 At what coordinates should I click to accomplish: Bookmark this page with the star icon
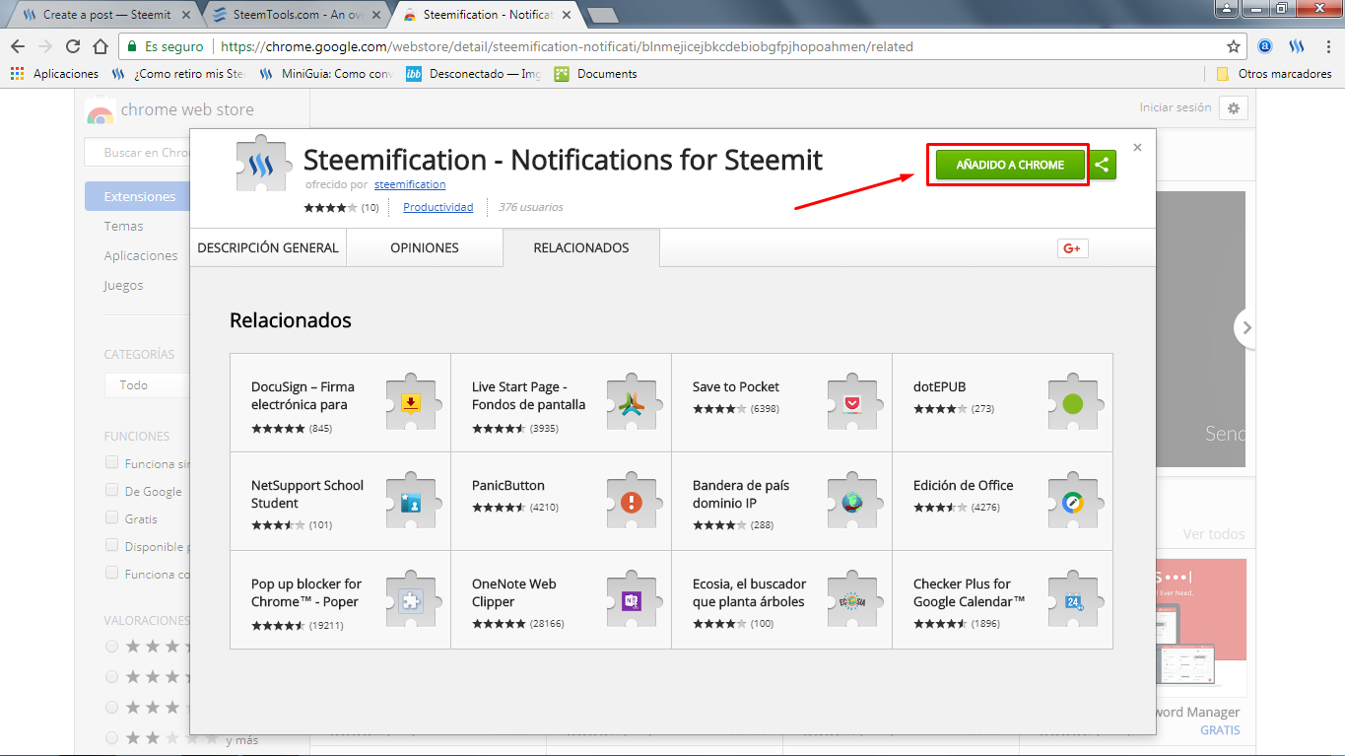pos(1233,46)
